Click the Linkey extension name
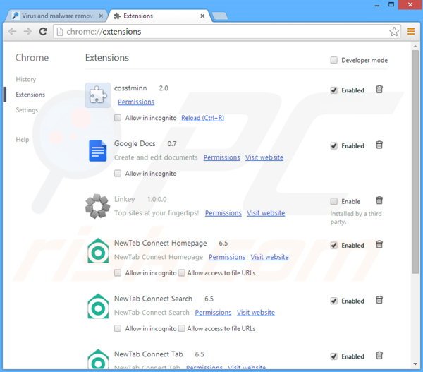Screen dimensions: 423x372 [x=124, y=199]
